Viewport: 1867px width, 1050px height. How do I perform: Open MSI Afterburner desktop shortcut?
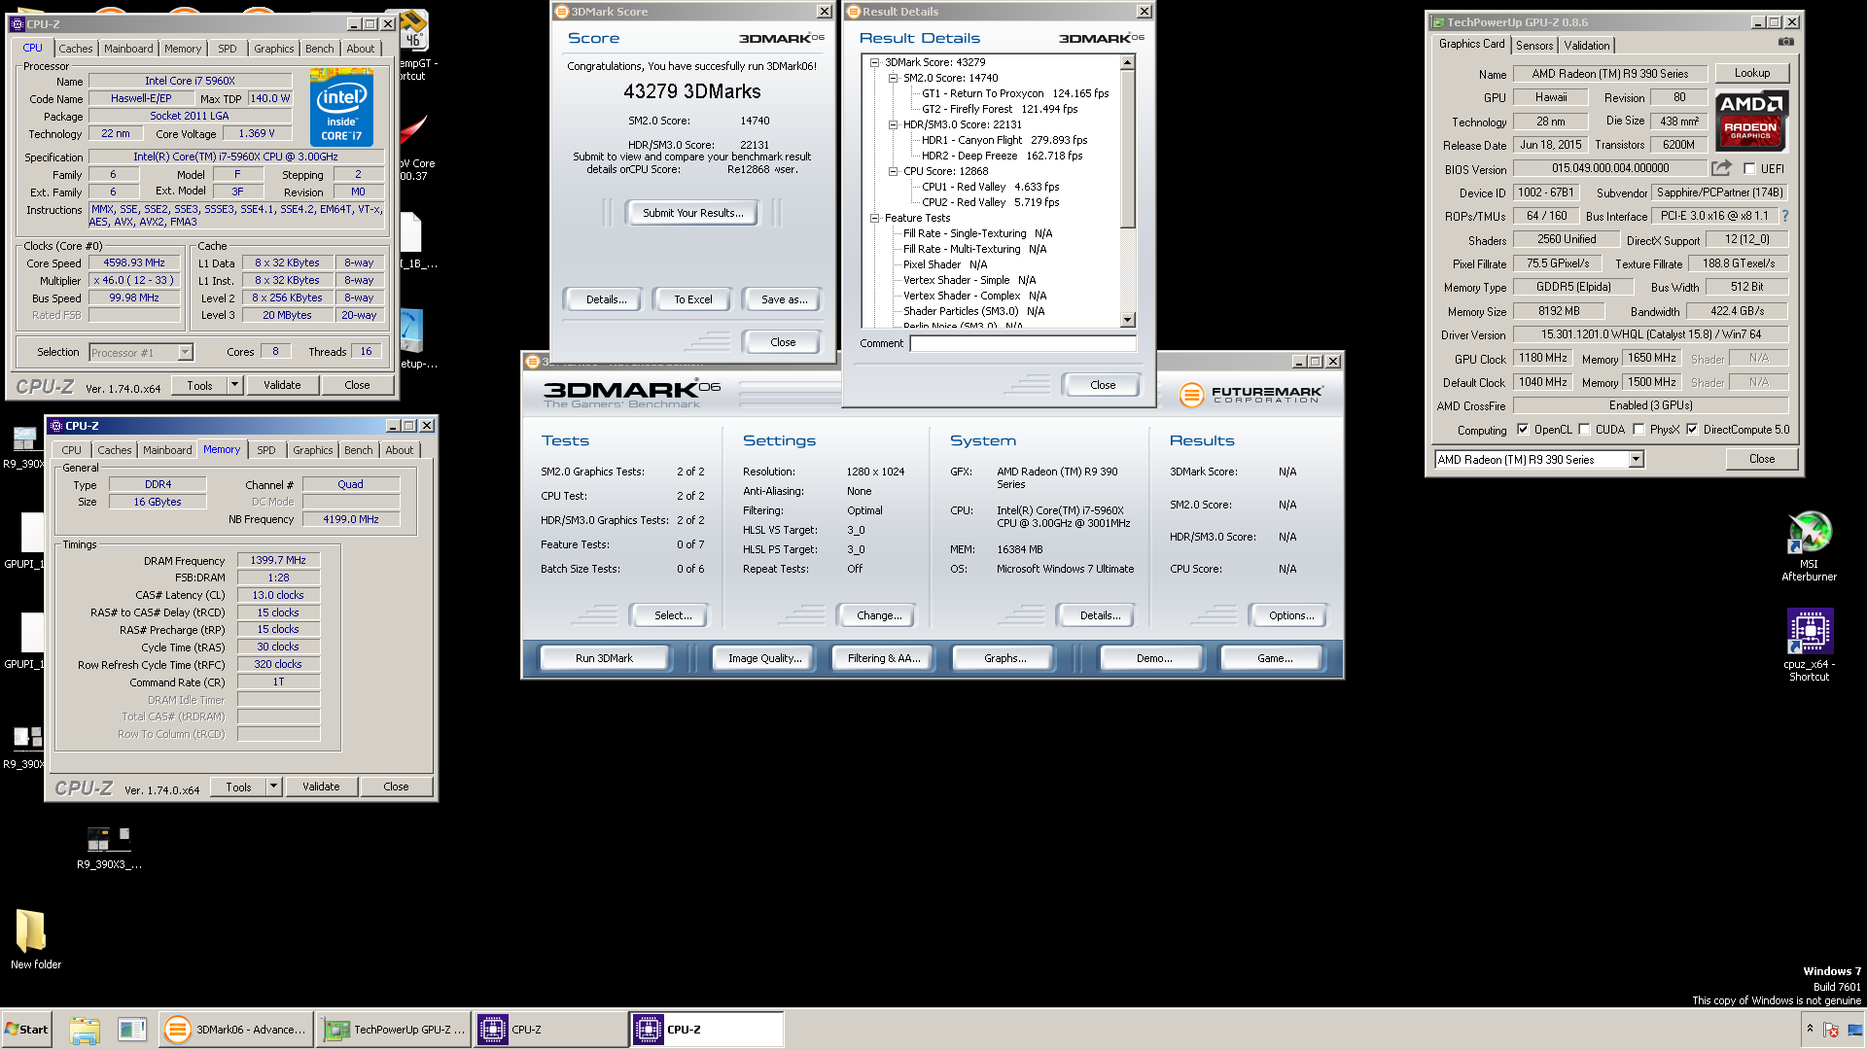[x=1809, y=545]
